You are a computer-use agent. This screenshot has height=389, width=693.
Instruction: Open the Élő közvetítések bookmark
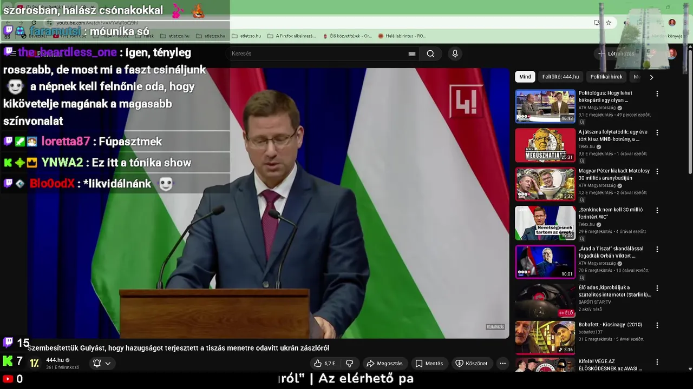348,36
